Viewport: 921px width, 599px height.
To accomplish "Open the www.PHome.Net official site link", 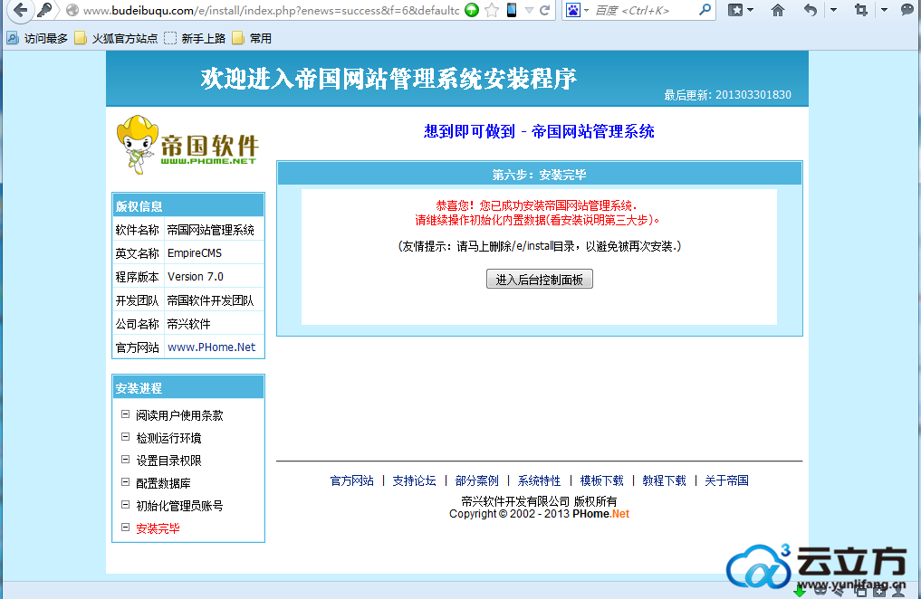I will [x=211, y=347].
